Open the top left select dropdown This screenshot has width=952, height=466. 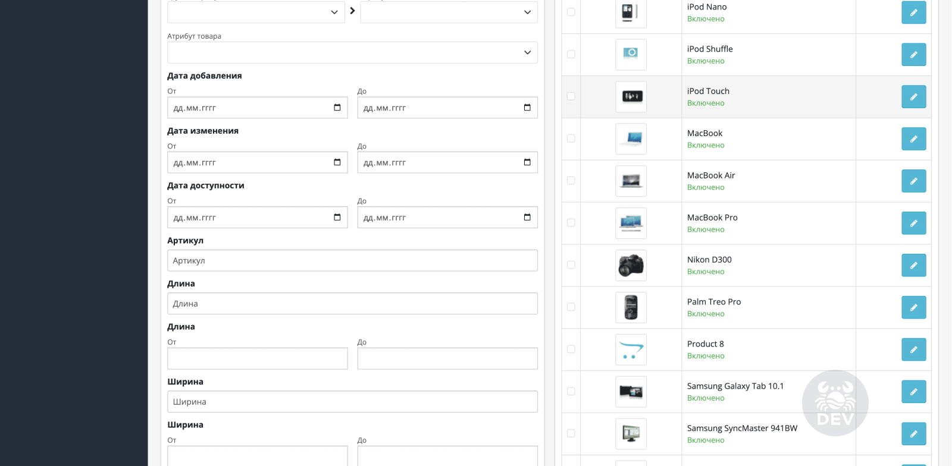pyautogui.click(x=256, y=12)
